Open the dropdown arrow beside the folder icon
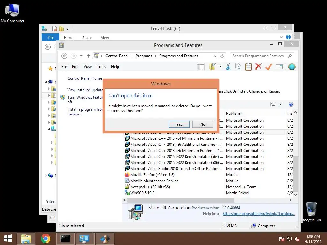This screenshot has width=327, height=245. tap(220, 67)
